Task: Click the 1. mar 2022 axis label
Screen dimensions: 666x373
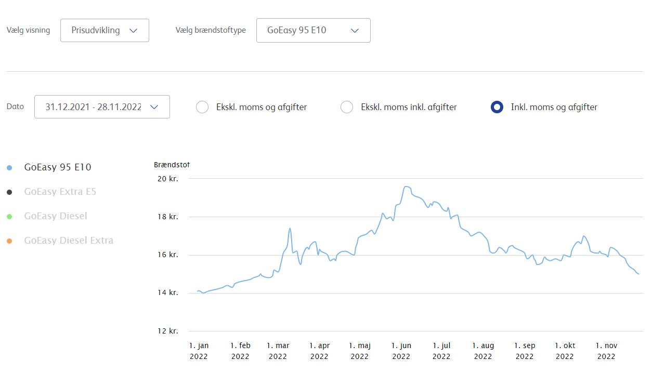Action: coord(278,351)
